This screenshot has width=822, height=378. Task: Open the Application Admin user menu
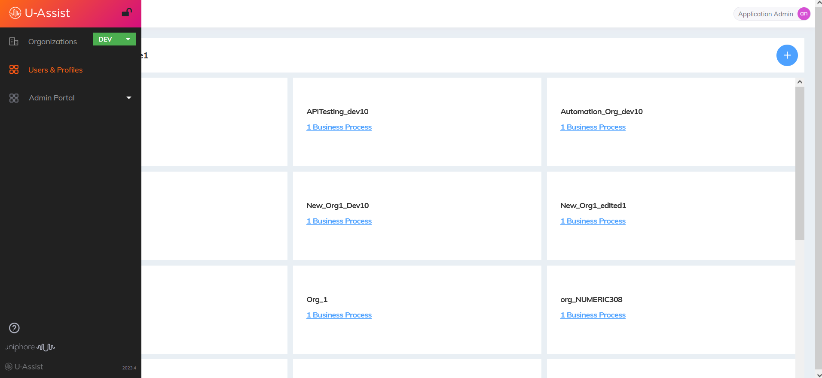pos(772,14)
